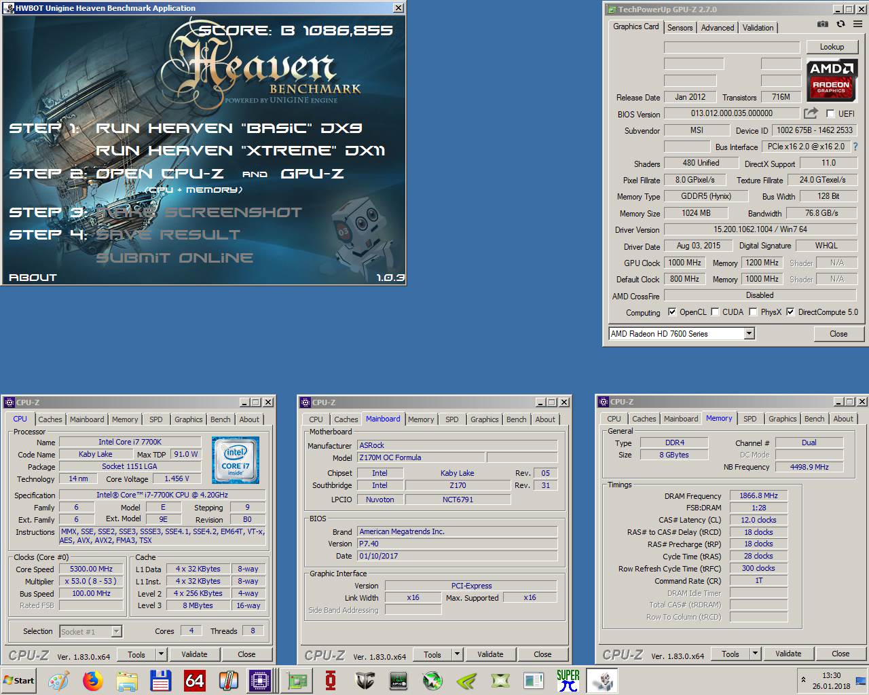Click About in the Heaven window
This screenshot has height=695, width=869.
[x=33, y=277]
